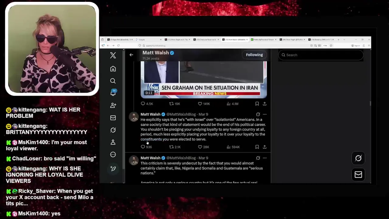Bookmark the 'with Israel' post
The image size is (389, 219).
coord(257,147)
